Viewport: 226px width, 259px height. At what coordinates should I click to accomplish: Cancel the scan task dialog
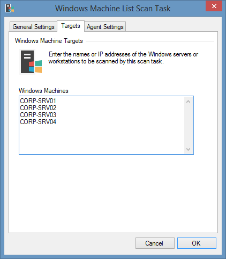point(155,243)
